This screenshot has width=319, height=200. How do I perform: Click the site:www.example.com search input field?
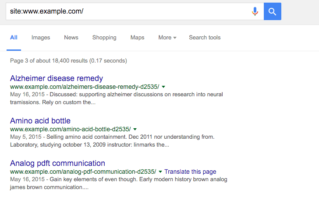pyautogui.click(x=127, y=11)
